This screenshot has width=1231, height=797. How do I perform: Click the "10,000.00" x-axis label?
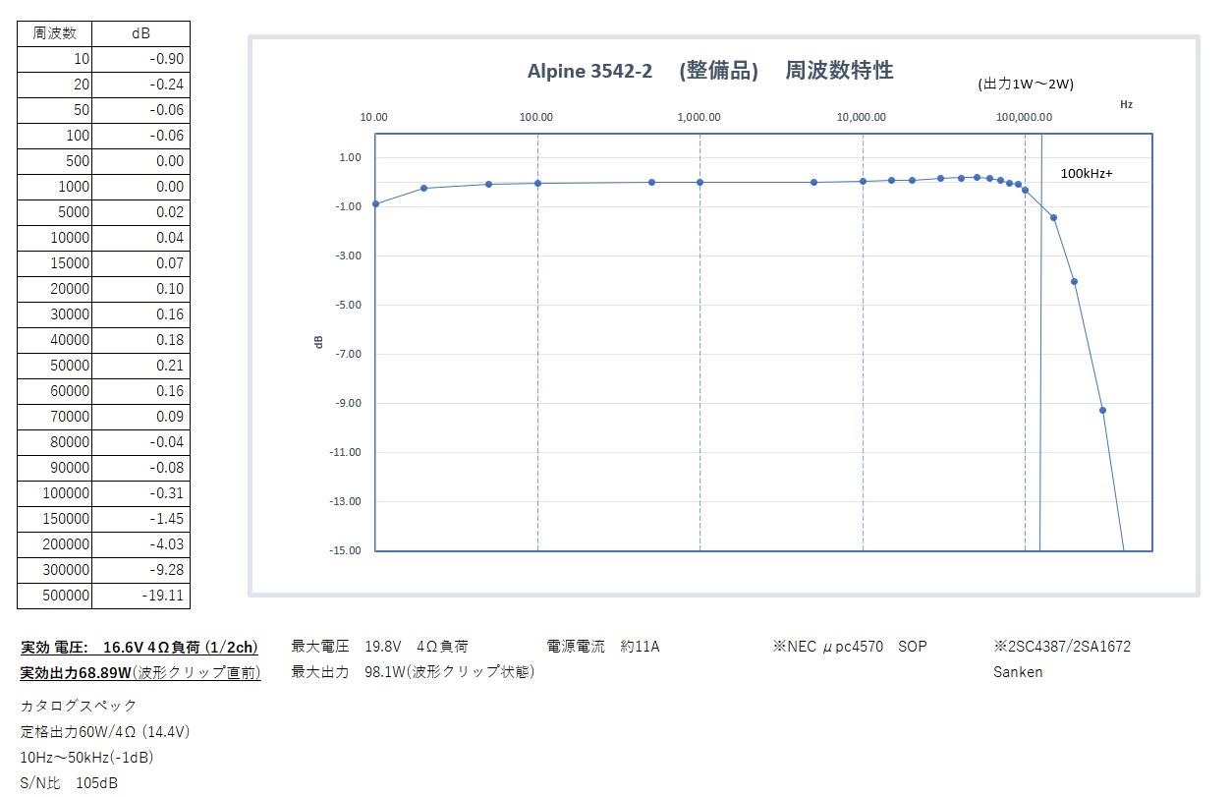[x=862, y=117]
